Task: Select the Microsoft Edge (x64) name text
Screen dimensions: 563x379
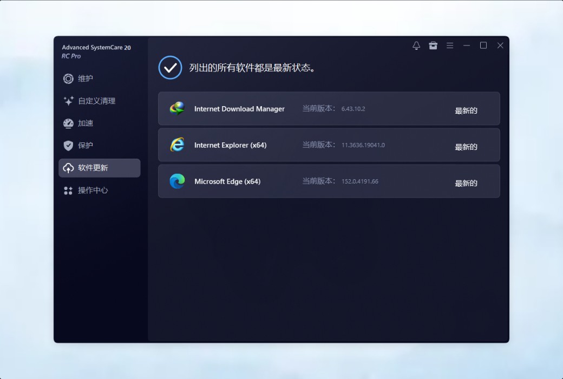Action: tap(227, 181)
